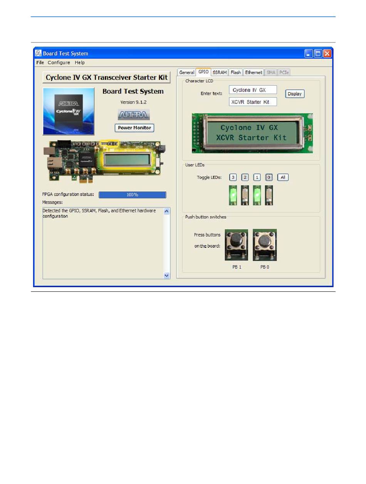Open the File menu
Image resolution: width=366 pixels, height=484 pixels.
point(40,63)
